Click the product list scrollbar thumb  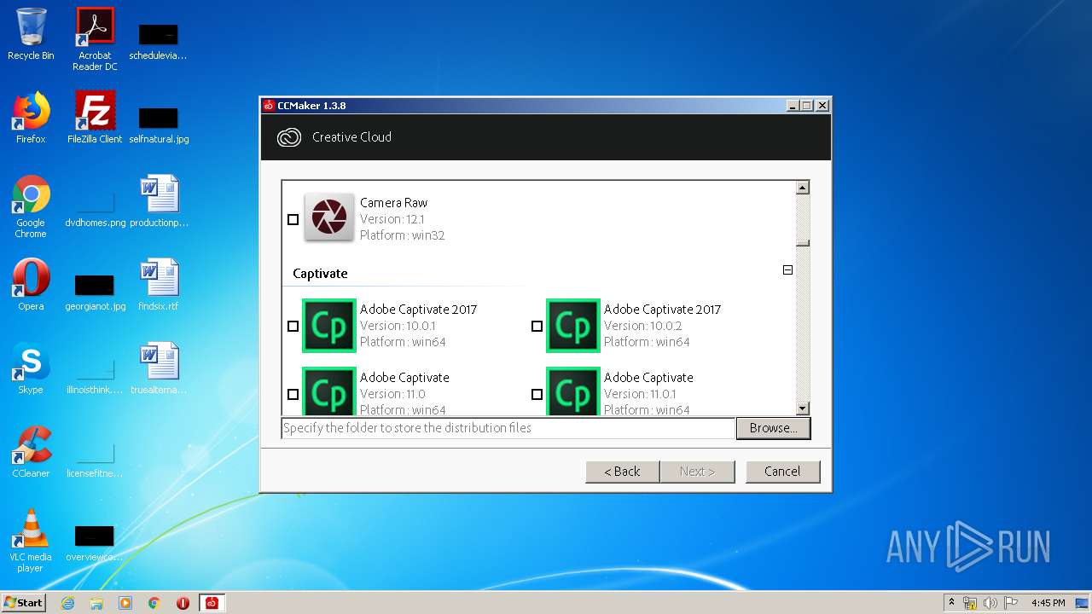pos(802,244)
